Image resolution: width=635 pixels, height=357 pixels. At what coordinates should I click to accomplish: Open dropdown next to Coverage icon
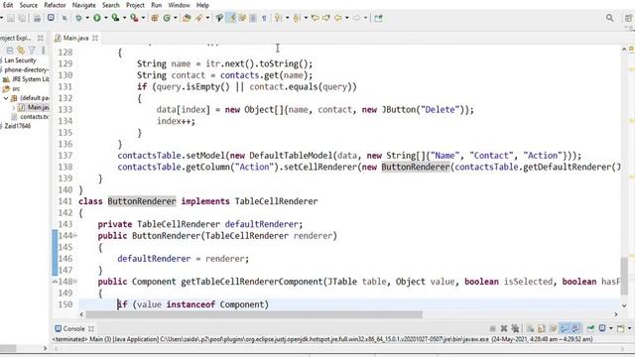[x=125, y=18]
